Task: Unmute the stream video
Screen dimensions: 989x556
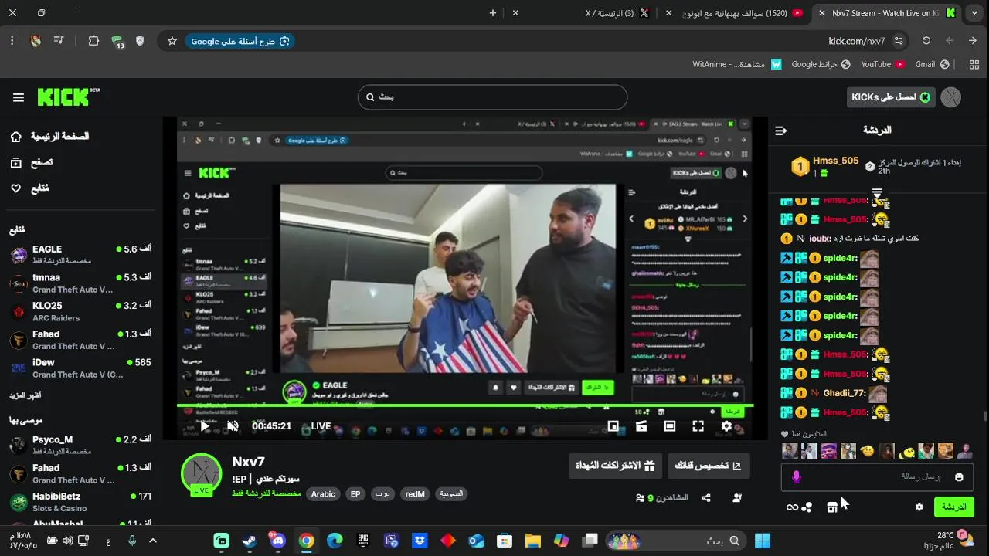Action: (233, 426)
